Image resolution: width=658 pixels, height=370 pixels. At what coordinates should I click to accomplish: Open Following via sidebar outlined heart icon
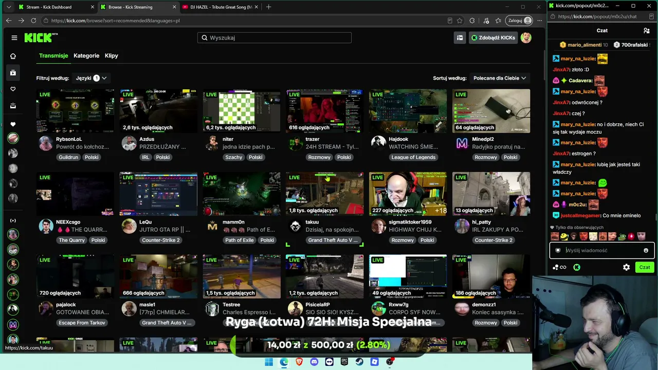(x=13, y=89)
